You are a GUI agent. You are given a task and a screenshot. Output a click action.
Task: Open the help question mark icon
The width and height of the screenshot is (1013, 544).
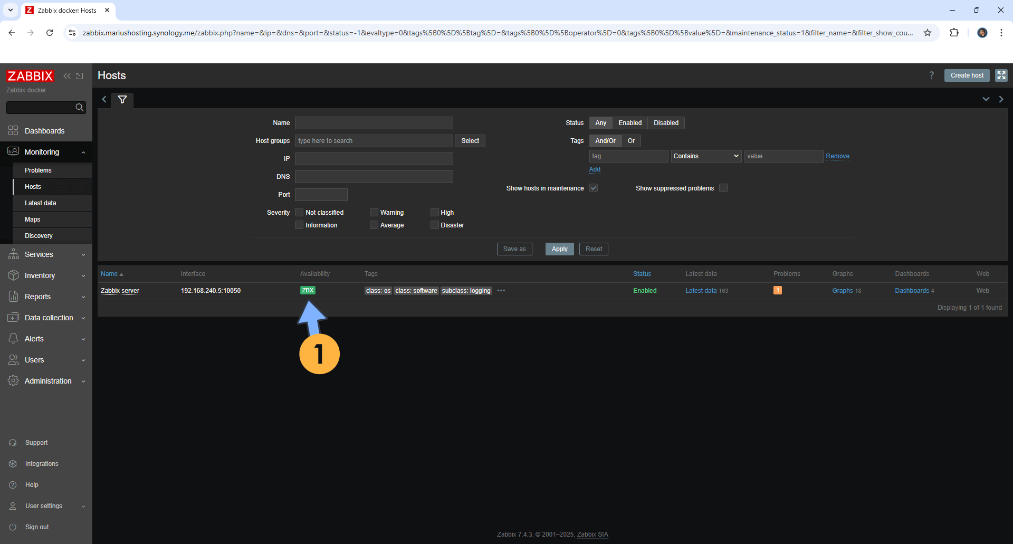point(931,75)
